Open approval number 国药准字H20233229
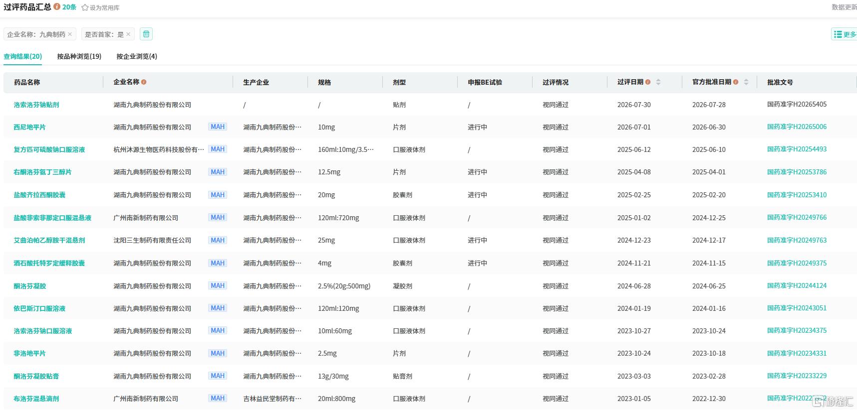The height and width of the screenshot is (411, 857). tap(797, 376)
